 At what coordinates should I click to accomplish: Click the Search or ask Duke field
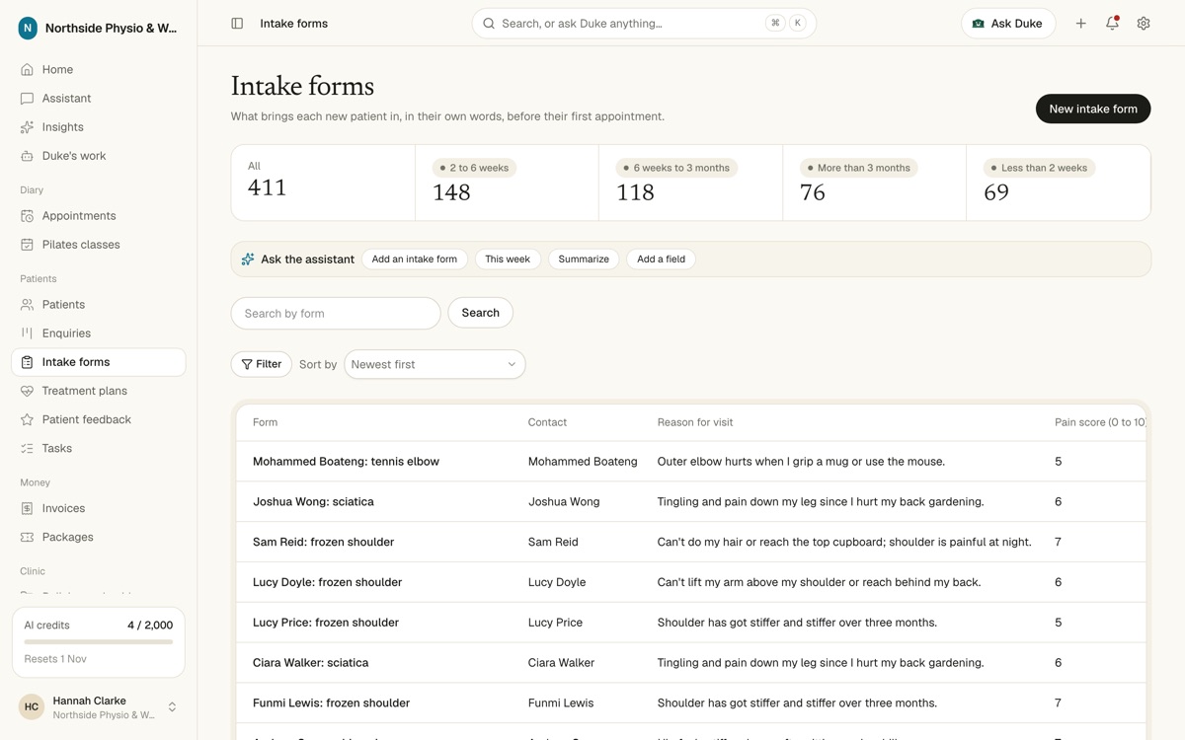(644, 24)
